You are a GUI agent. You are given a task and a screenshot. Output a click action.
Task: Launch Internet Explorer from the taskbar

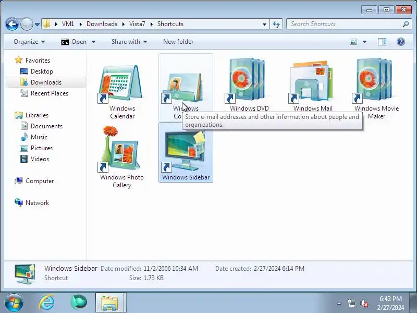click(46, 303)
